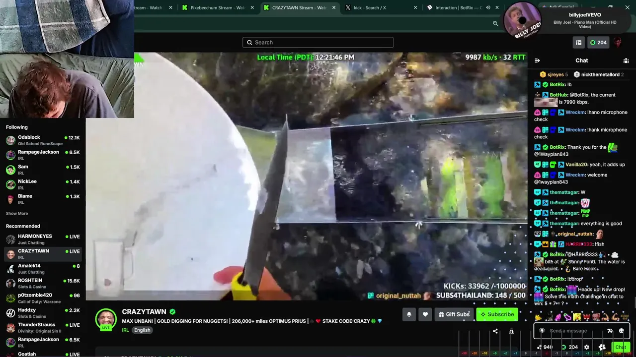Open the IRL category link under the stream title
Image resolution: width=636 pixels, height=357 pixels.
pyautogui.click(x=125, y=330)
